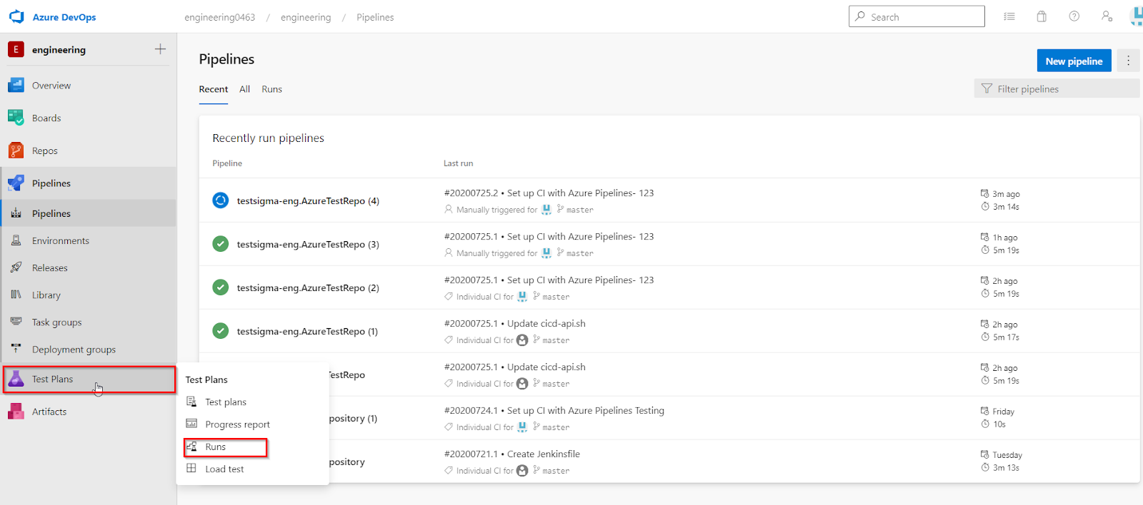Select Test plans in the flyout menu

pos(226,402)
